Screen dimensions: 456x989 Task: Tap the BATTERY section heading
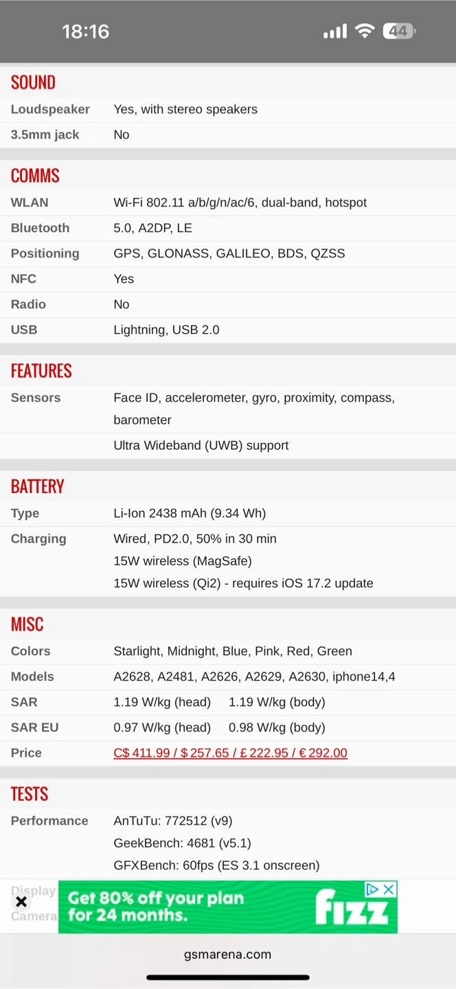click(37, 486)
